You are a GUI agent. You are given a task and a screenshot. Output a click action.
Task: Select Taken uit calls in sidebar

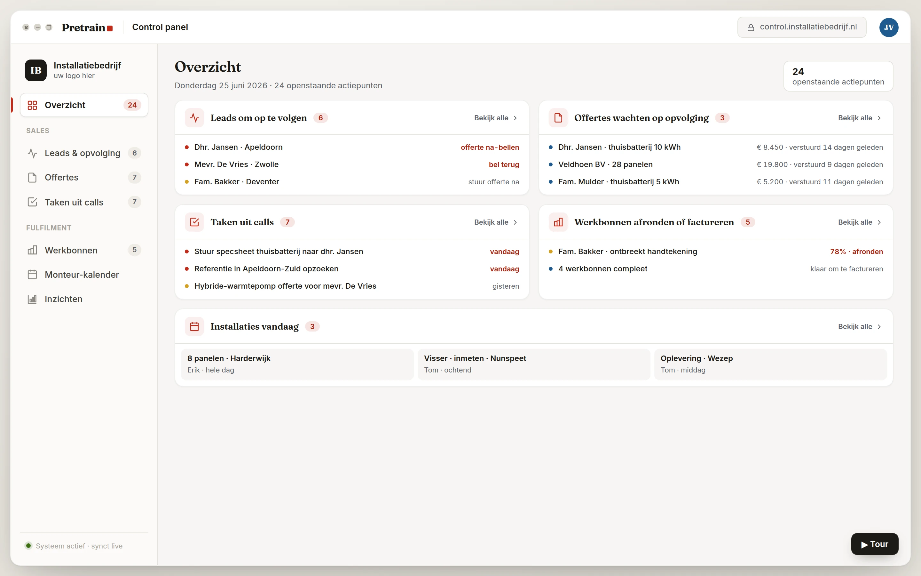(84, 202)
